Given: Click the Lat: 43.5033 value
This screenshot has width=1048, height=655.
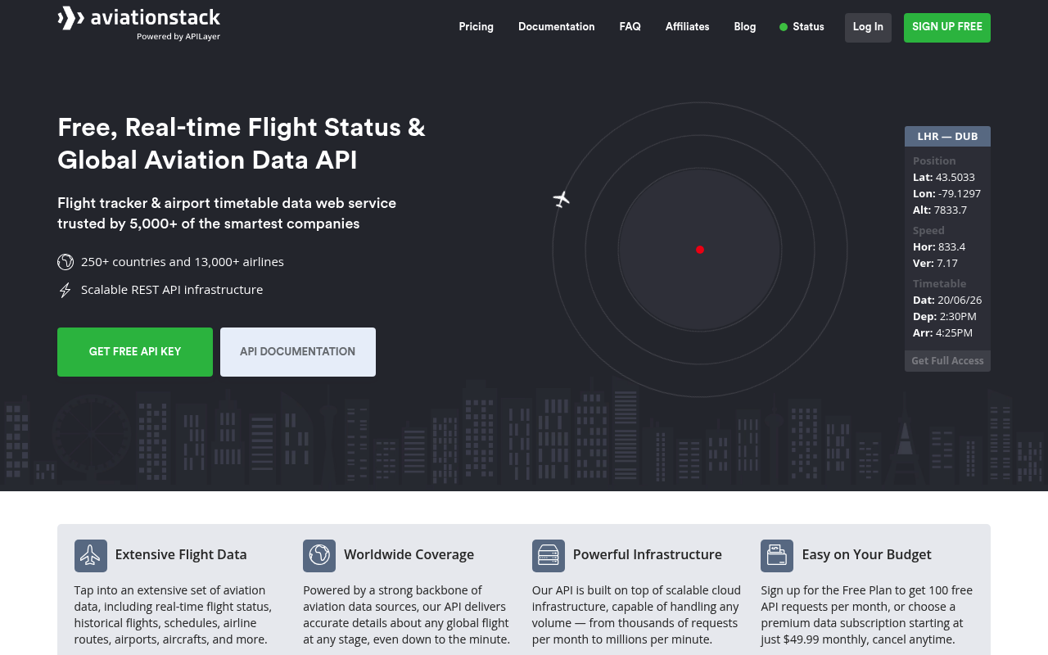Looking at the screenshot, I should (x=944, y=177).
